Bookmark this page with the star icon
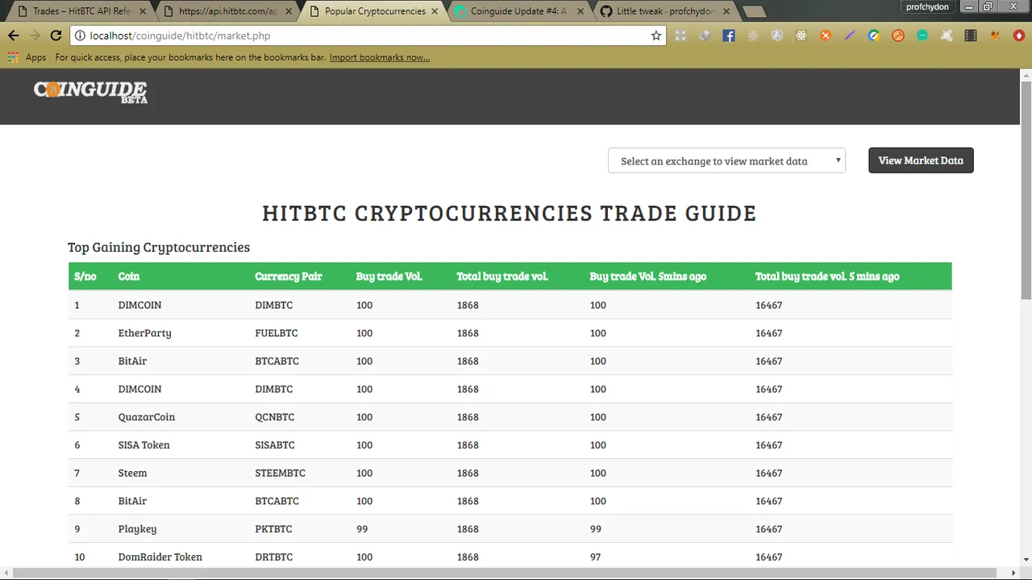The image size is (1032, 580). coord(655,35)
